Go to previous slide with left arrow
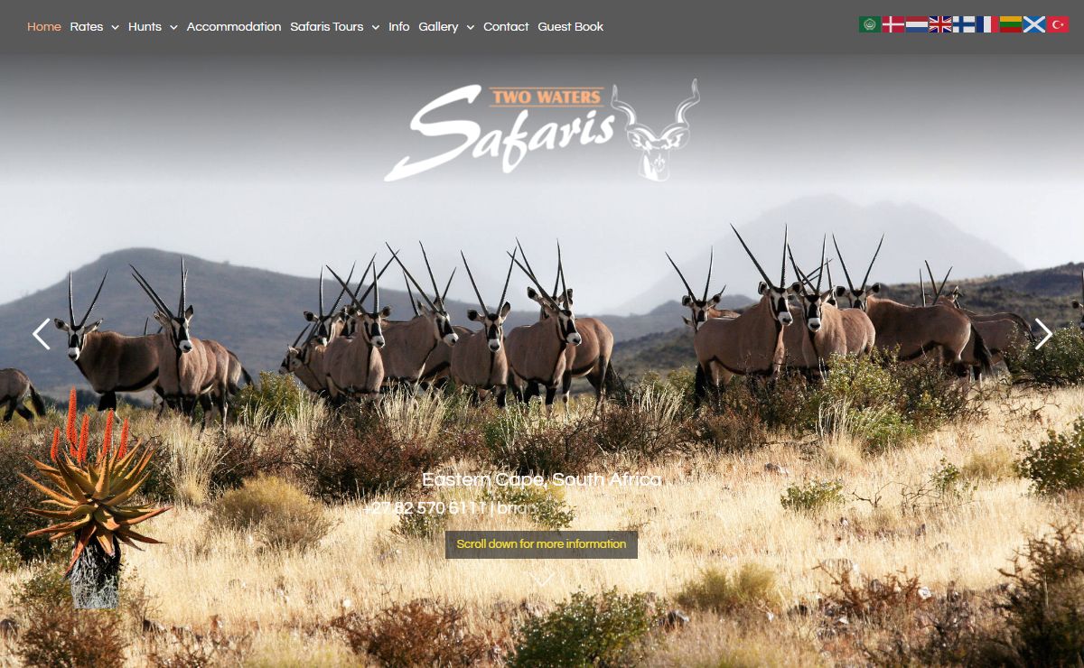This screenshot has width=1084, height=668. click(x=41, y=334)
